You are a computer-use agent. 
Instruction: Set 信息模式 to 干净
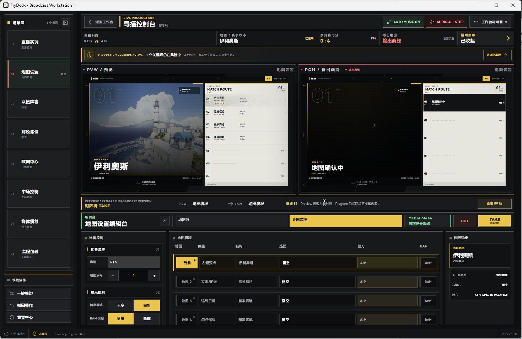pos(121,305)
